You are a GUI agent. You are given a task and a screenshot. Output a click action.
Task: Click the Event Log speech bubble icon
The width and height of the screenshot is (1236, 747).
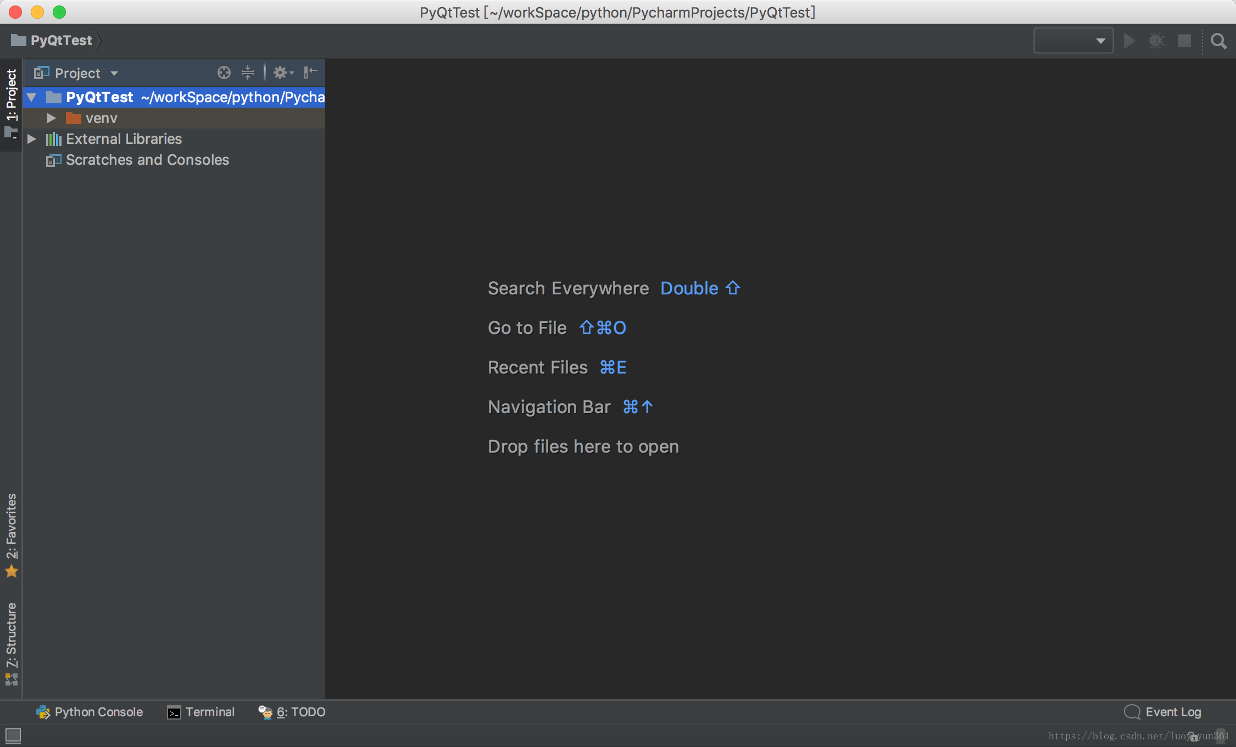pos(1132,712)
